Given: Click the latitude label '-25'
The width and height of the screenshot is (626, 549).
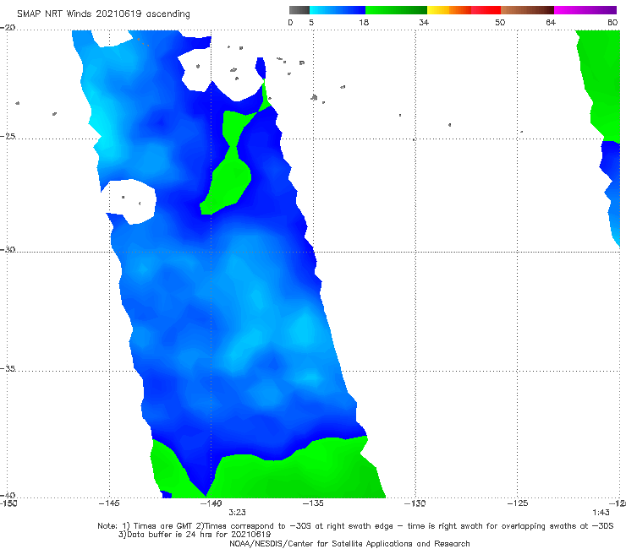Looking at the screenshot, I should (8, 136).
